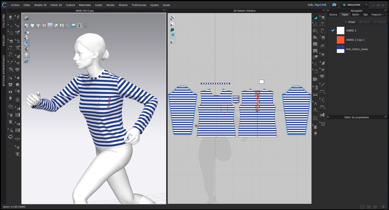Switch to the Botón tab
Viewport: 389px width, 210px height.
(x=355, y=15)
